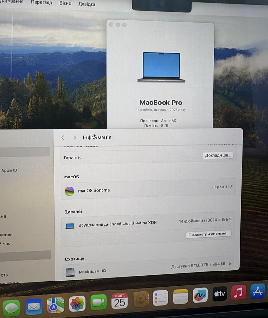Open the Вікно menu
This screenshot has height=318, width=268.
(65, 3)
